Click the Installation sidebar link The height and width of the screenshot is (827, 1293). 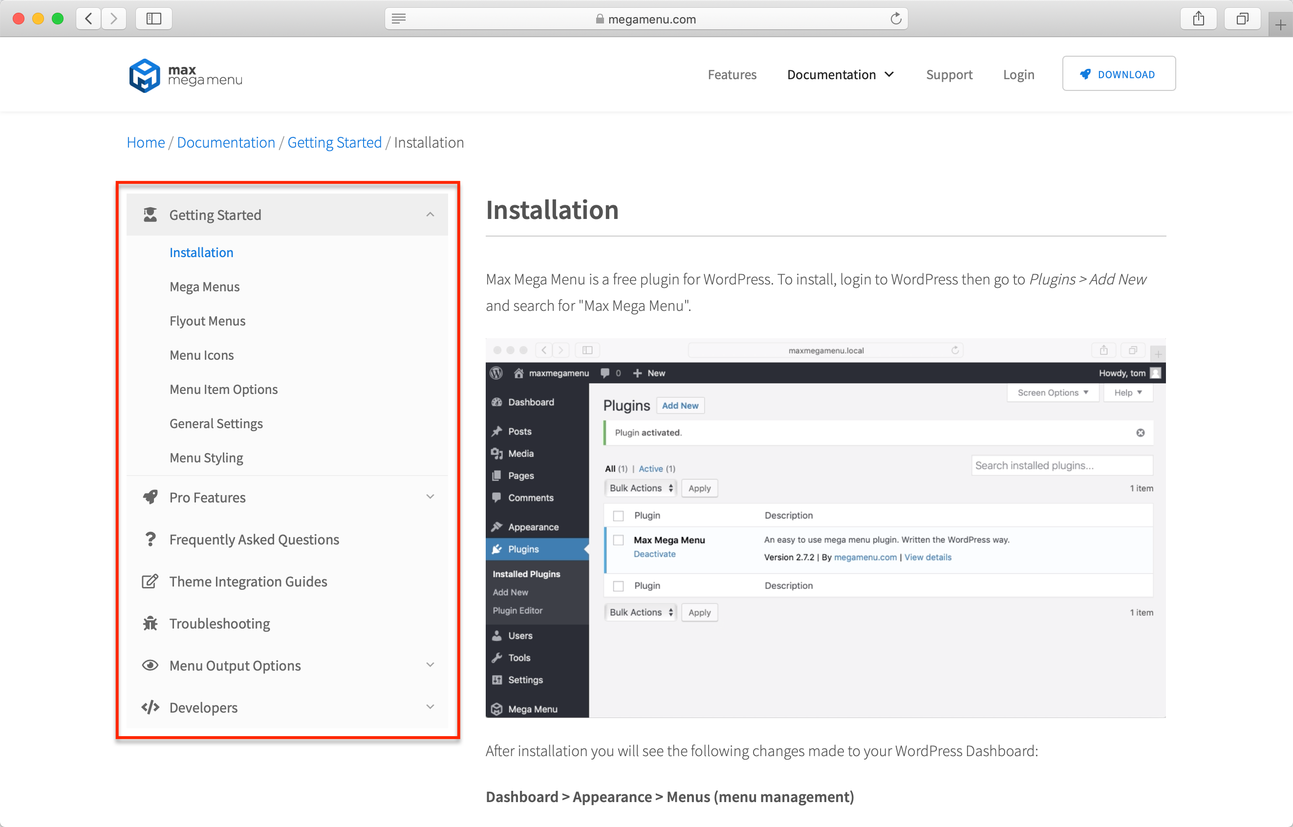click(x=201, y=252)
